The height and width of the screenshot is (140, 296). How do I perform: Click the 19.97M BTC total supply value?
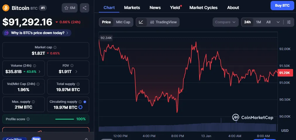pos(68,90)
